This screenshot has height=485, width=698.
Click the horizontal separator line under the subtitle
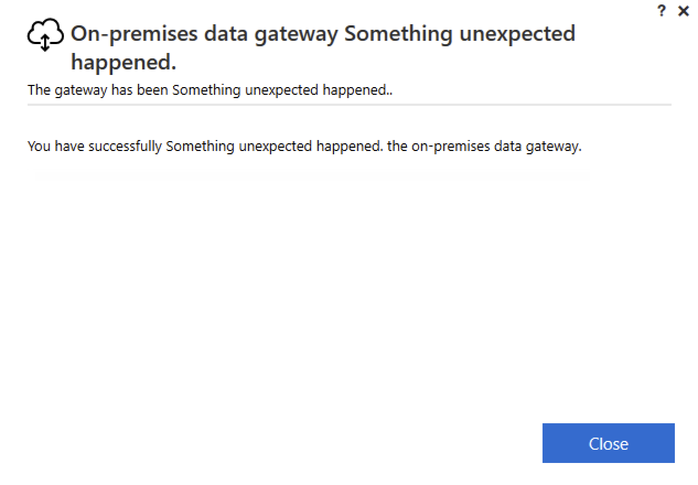[x=349, y=104]
